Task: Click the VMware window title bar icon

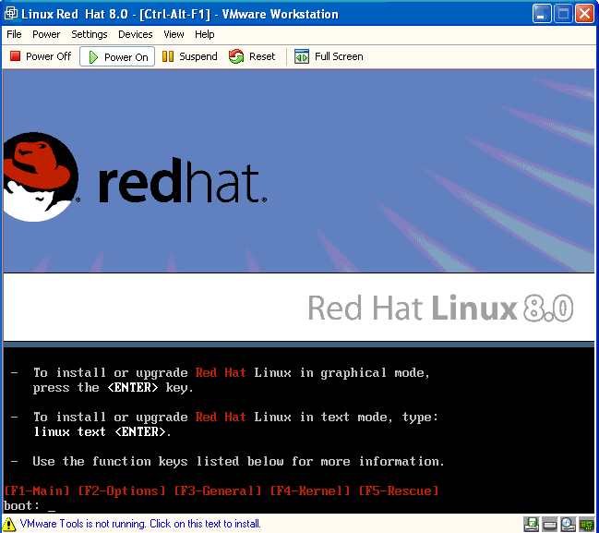Action: coord(11,14)
